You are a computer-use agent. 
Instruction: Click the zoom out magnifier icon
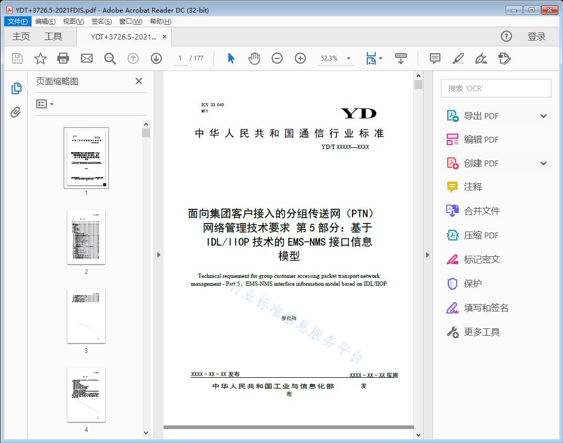[x=277, y=58]
